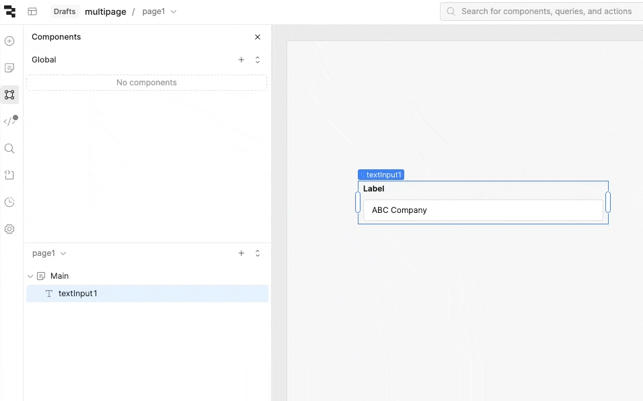Add a component using plus next to page1

tap(241, 253)
